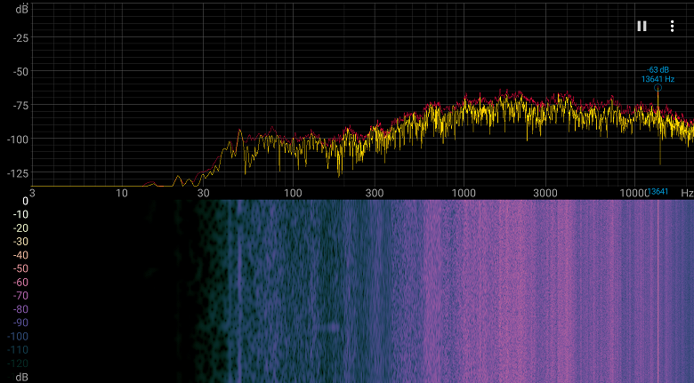Viewport: 694px width, 383px height.
Task: Click the -60 pink color scale label
Action: pyautogui.click(x=20, y=283)
